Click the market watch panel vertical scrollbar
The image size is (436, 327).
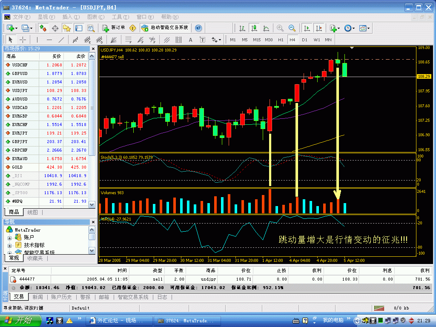click(x=92, y=128)
